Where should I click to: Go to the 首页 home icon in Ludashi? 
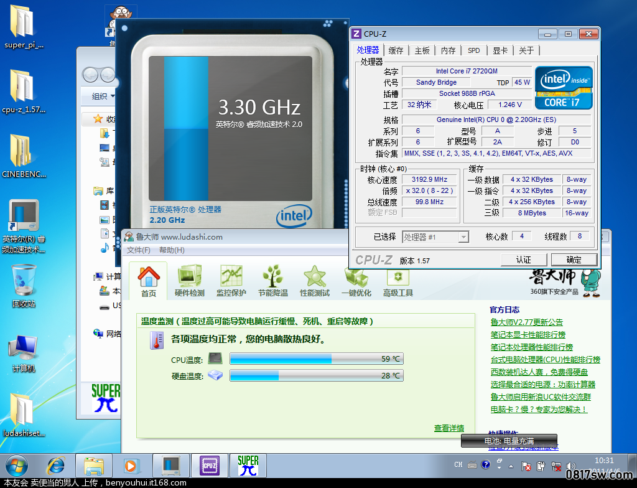[x=149, y=281]
